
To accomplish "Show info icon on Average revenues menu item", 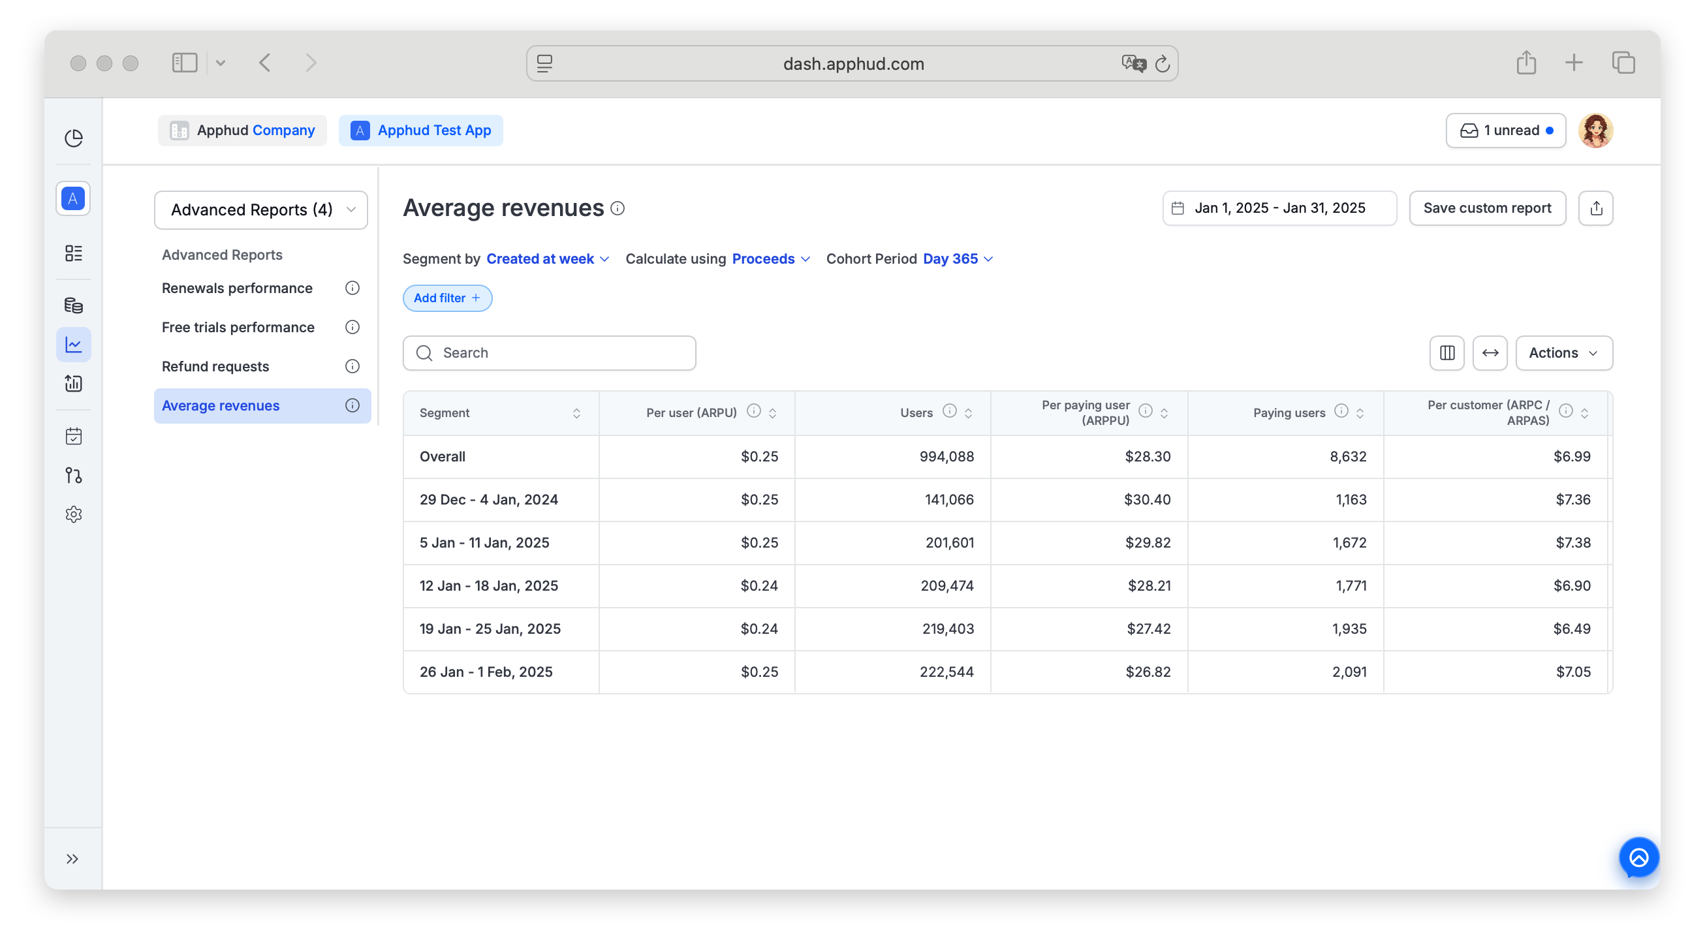I will tap(352, 405).
